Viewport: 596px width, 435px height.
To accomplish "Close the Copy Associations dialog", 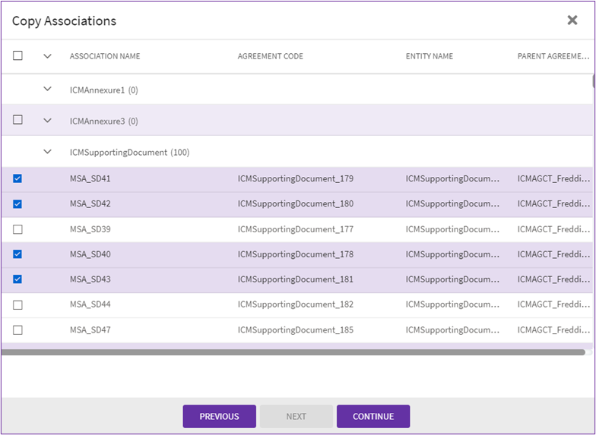I will (572, 20).
